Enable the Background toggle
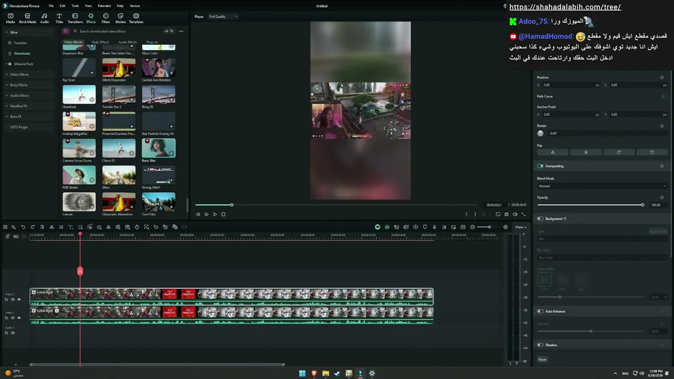674x379 pixels. [x=540, y=218]
